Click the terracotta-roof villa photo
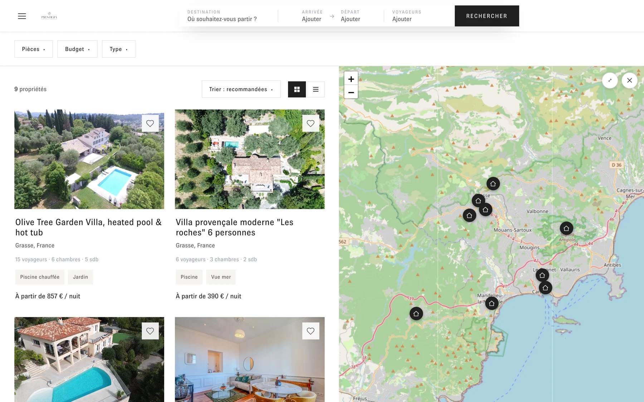The image size is (644, 402). (89, 359)
